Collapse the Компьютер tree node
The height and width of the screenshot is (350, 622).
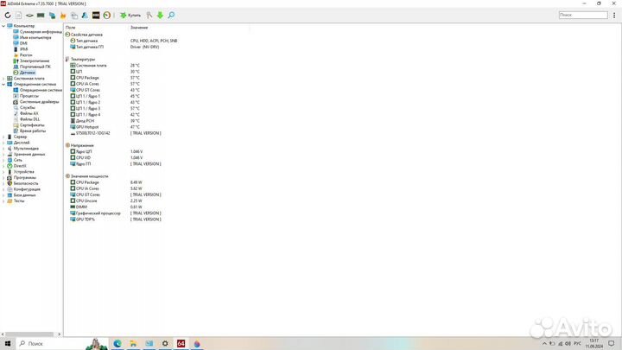[3, 26]
